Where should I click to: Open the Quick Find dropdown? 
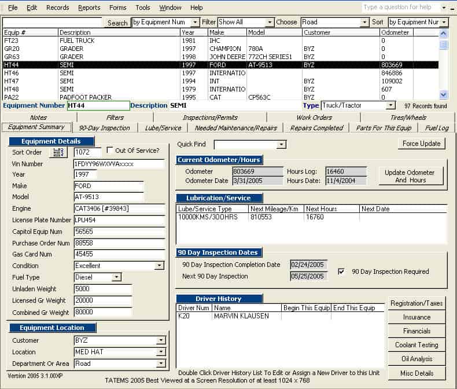[x=281, y=144]
